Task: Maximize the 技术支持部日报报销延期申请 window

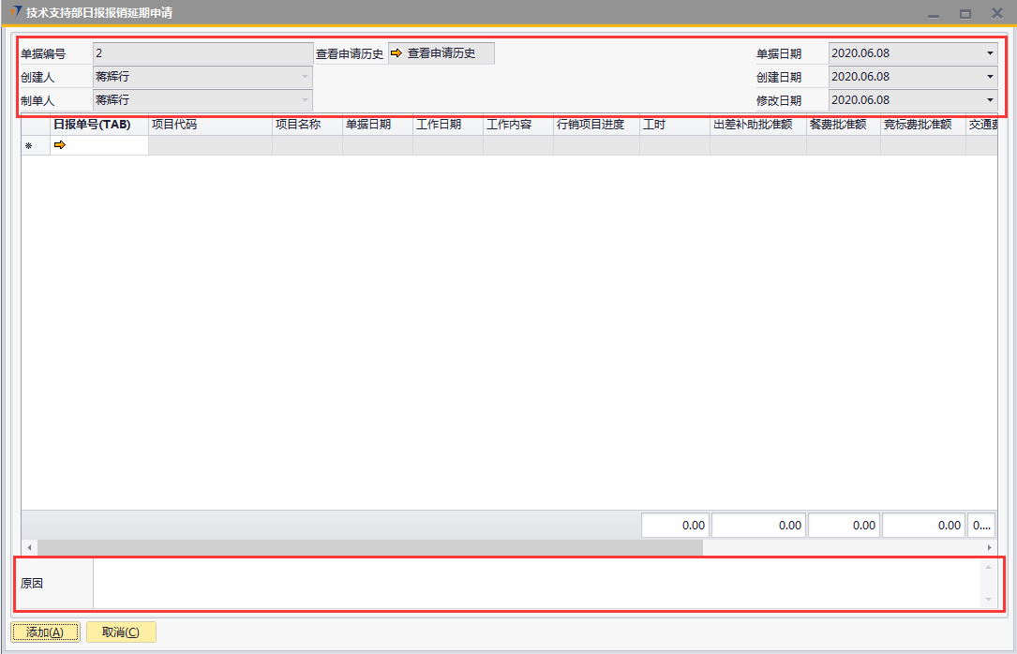Action: click(965, 13)
